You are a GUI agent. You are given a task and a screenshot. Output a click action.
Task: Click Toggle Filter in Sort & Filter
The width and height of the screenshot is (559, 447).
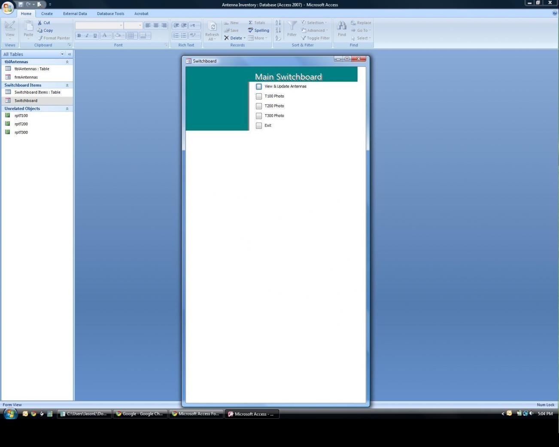(315, 38)
